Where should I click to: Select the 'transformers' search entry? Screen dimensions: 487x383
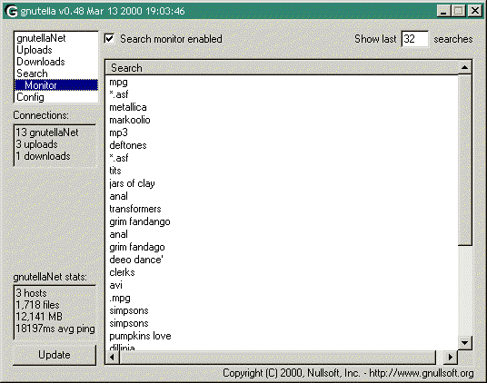click(x=135, y=209)
